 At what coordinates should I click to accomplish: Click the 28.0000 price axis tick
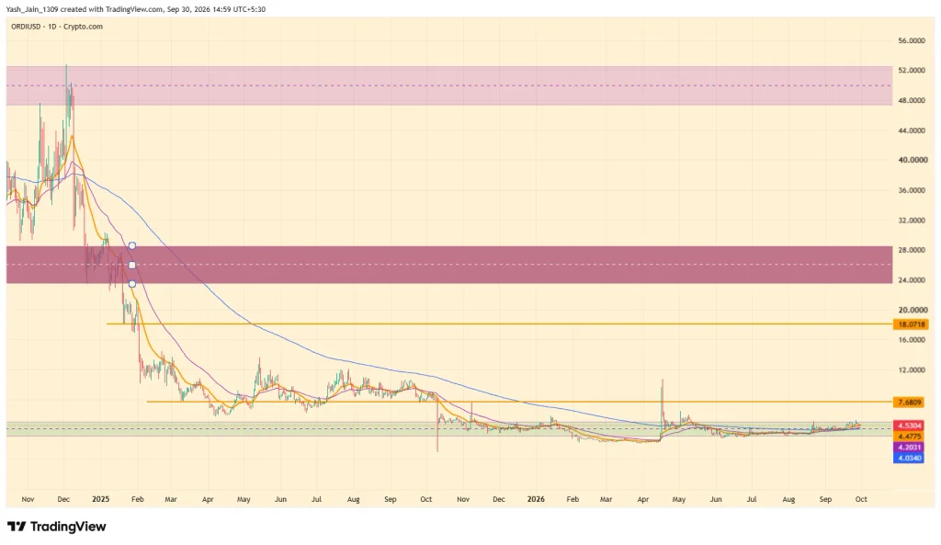(x=911, y=250)
